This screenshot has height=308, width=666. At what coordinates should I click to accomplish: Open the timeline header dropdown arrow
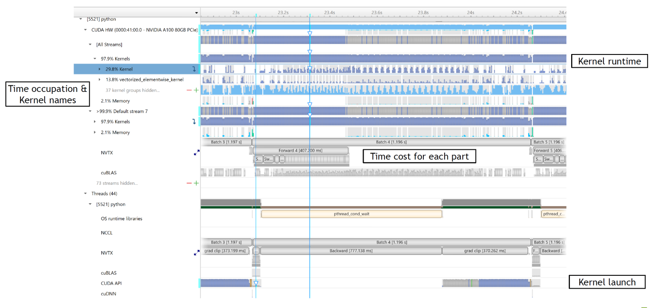pyautogui.click(x=197, y=13)
